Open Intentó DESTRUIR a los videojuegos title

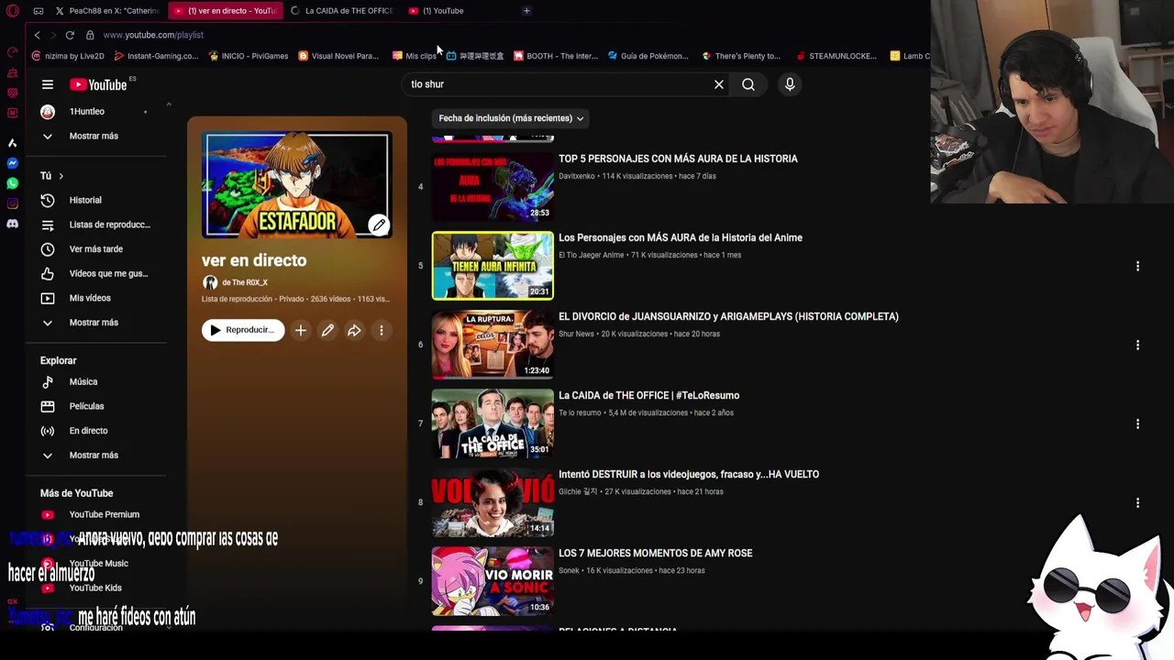coord(689,475)
